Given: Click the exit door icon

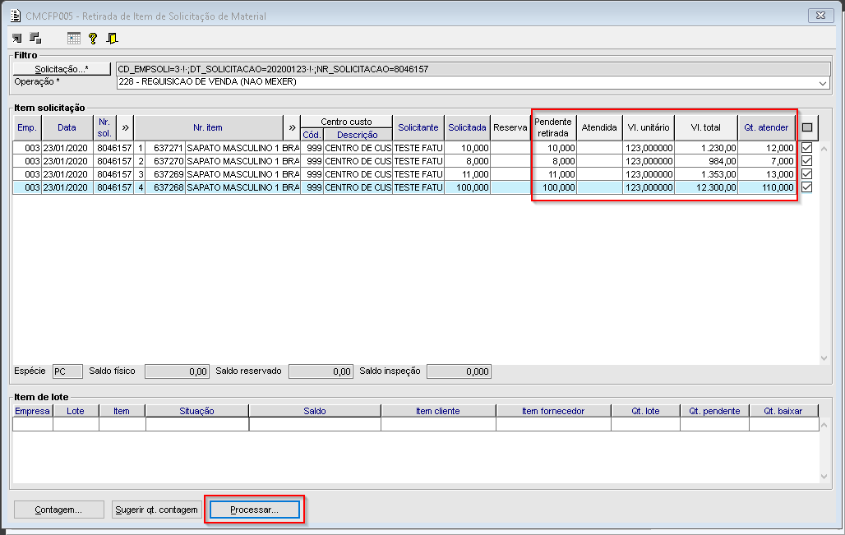Looking at the screenshot, I should (x=112, y=38).
